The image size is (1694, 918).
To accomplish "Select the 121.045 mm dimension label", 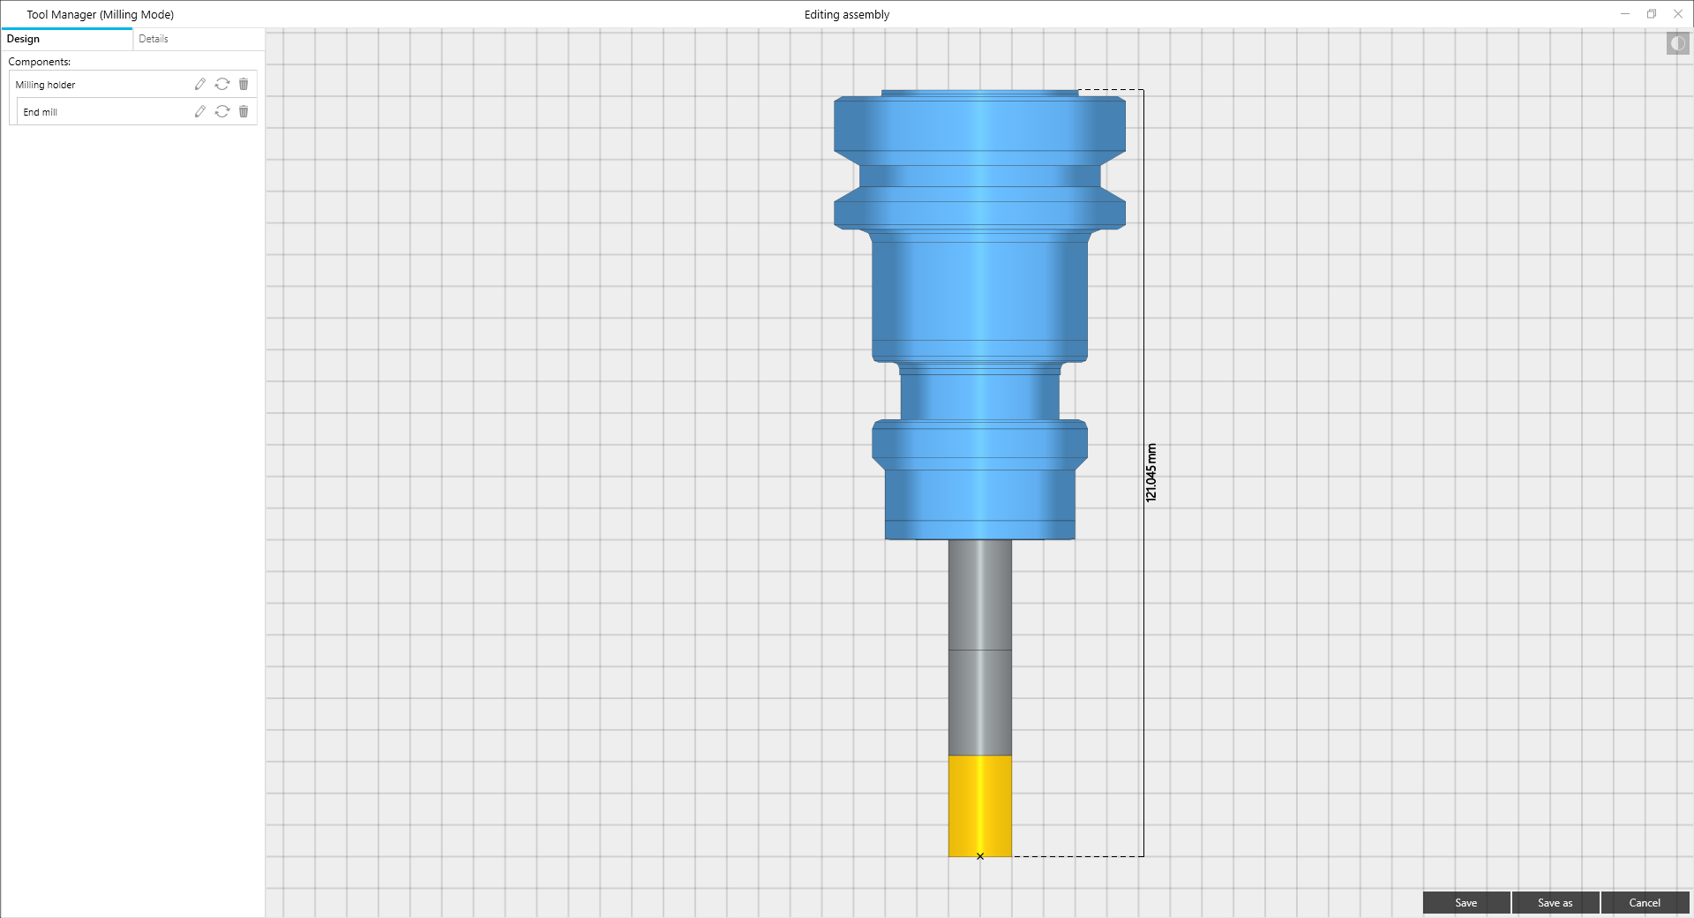I will [1151, 473].
